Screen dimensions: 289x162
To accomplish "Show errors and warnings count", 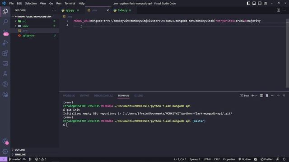I will [x=41, y=159].
